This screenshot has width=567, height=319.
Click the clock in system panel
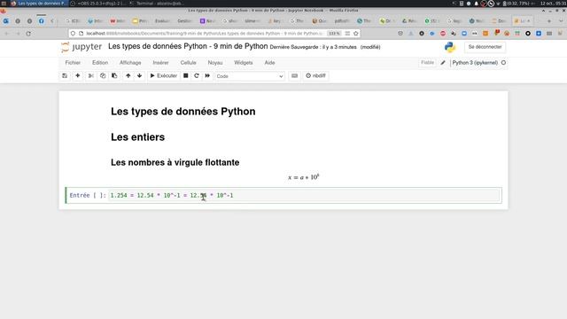(553, 4)
